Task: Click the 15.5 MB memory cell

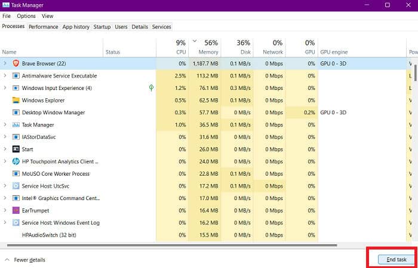Action: (205, 235)
